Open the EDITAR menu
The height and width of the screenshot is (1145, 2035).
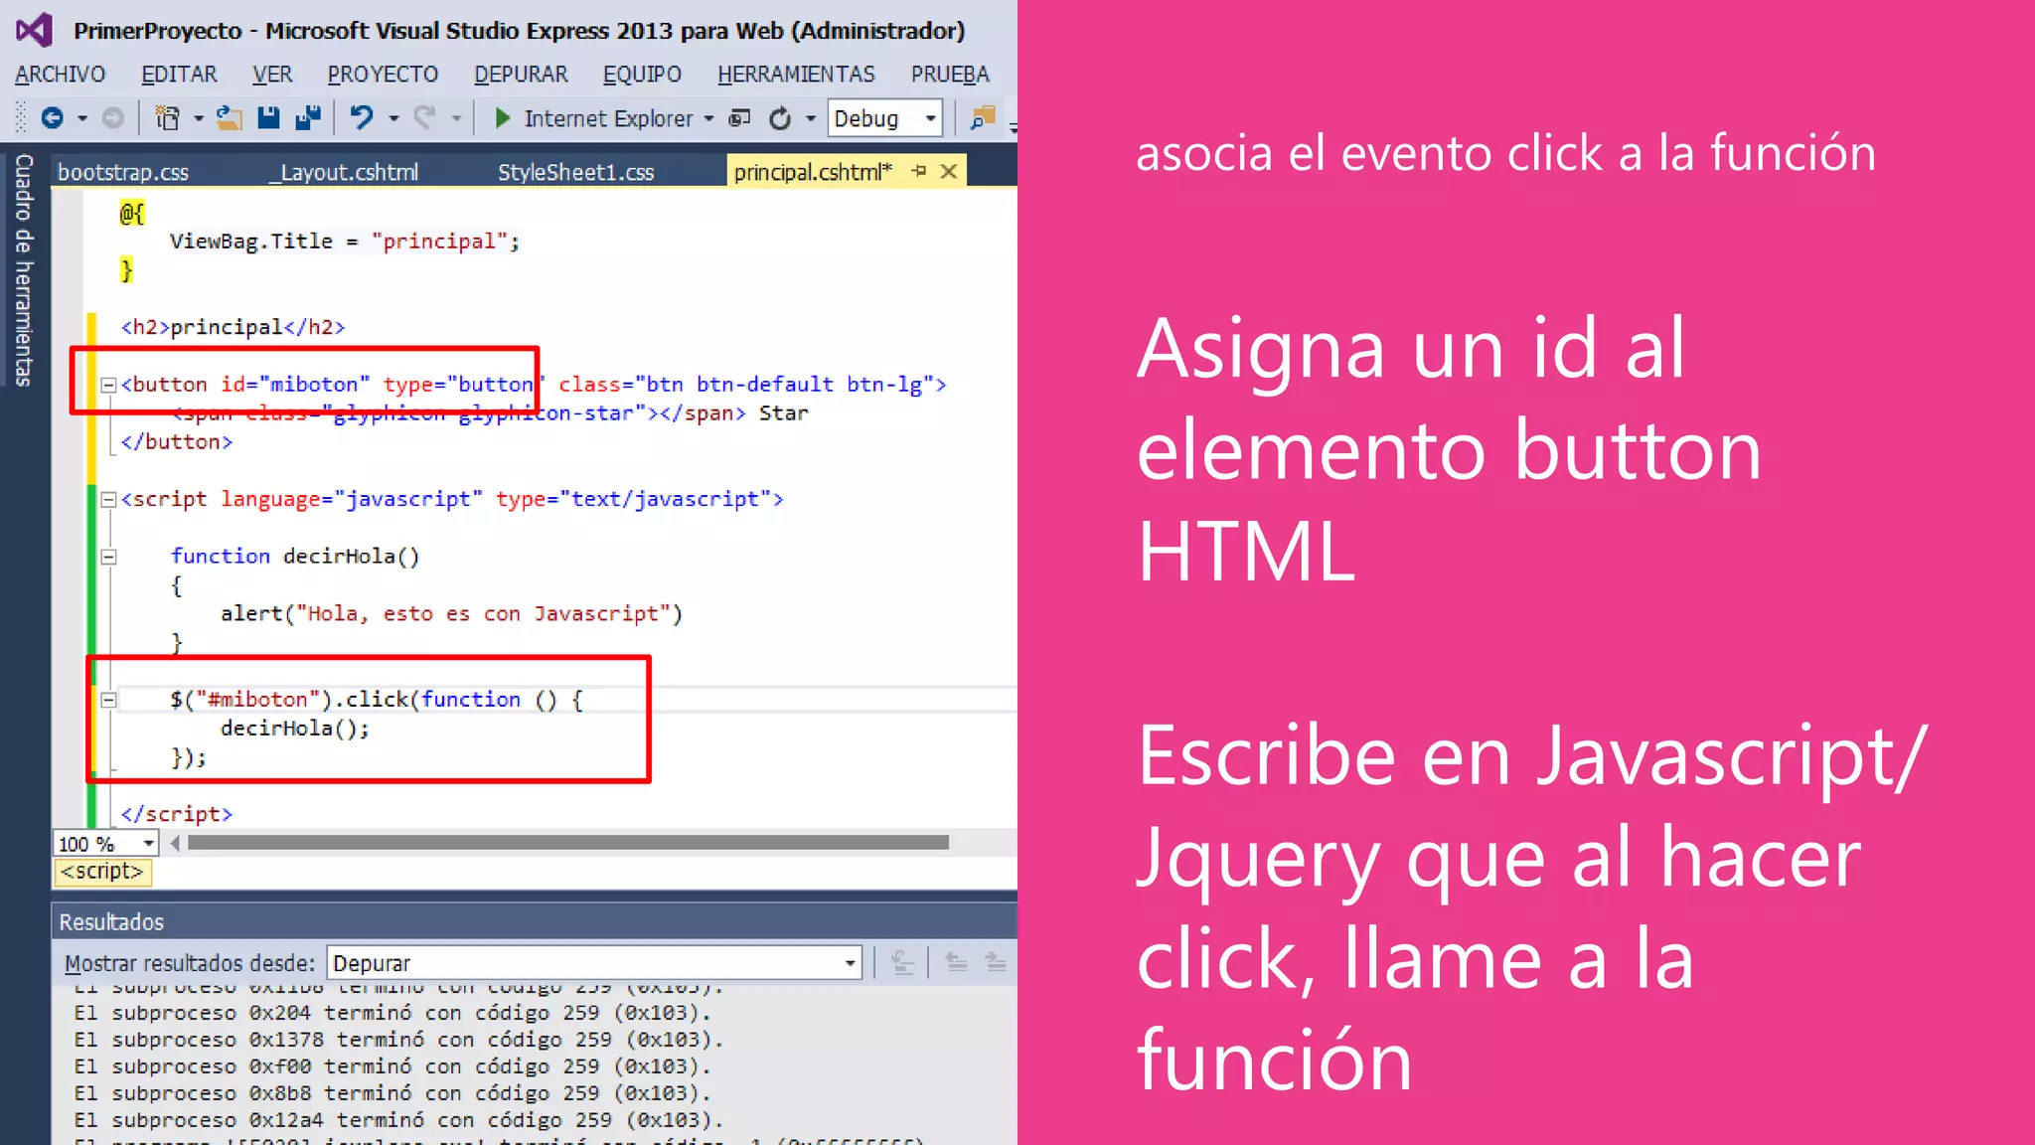click(179, 75)
